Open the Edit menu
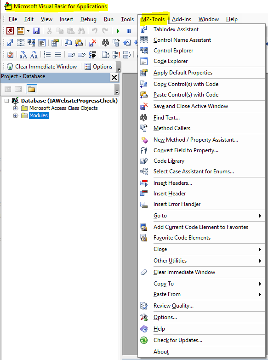 click(29, 19)
